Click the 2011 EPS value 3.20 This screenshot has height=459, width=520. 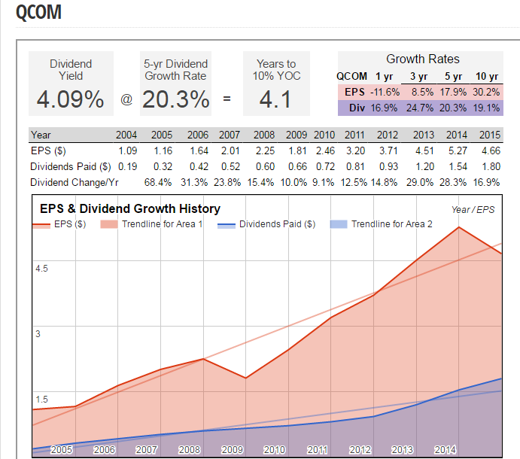(355, 151)
